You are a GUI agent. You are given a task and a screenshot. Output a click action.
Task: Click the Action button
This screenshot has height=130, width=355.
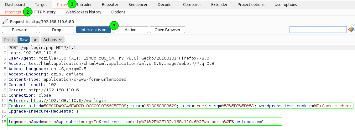[130, 30]
